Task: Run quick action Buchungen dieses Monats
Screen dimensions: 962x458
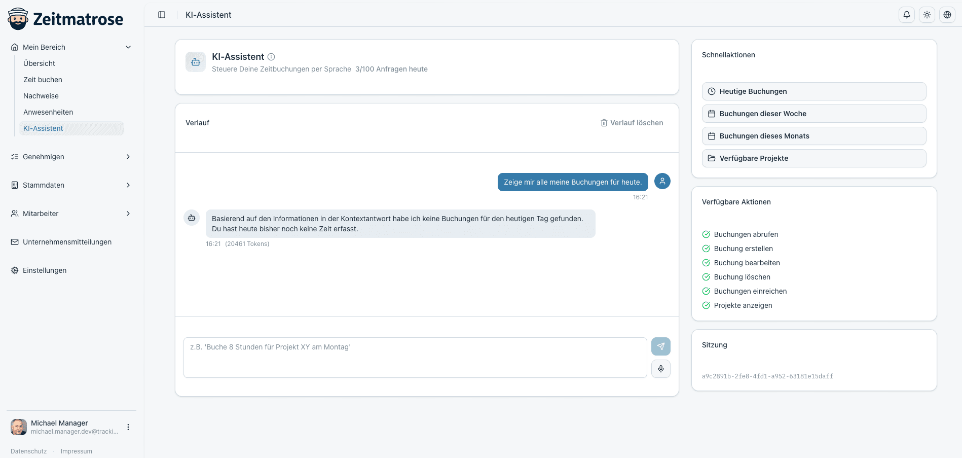Action: click(x=814, y=136)
